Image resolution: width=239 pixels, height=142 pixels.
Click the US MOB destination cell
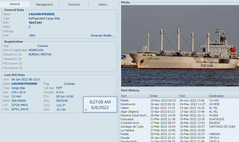pos(214,104)
